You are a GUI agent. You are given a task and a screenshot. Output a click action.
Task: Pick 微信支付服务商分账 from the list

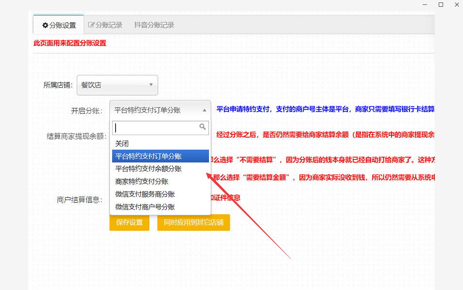pyautogui.click(x=145, y=194)
